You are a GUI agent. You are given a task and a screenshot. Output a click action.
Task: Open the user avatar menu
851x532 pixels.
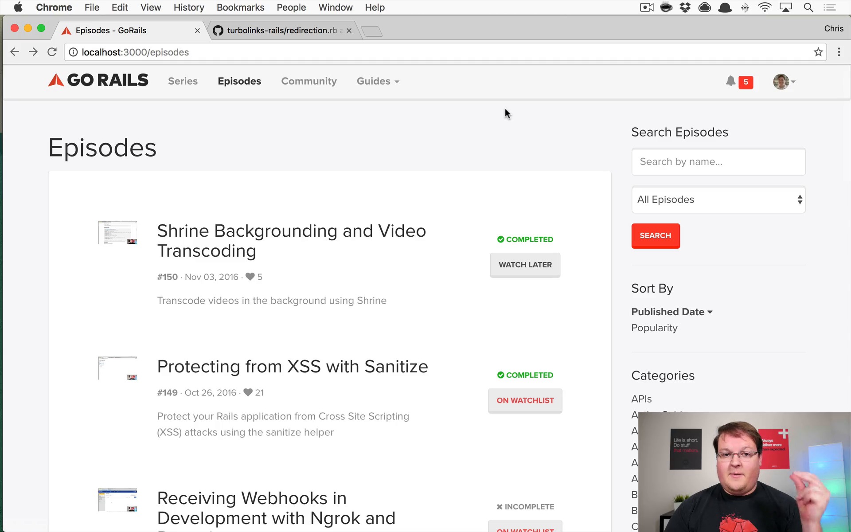coord(784,82)
